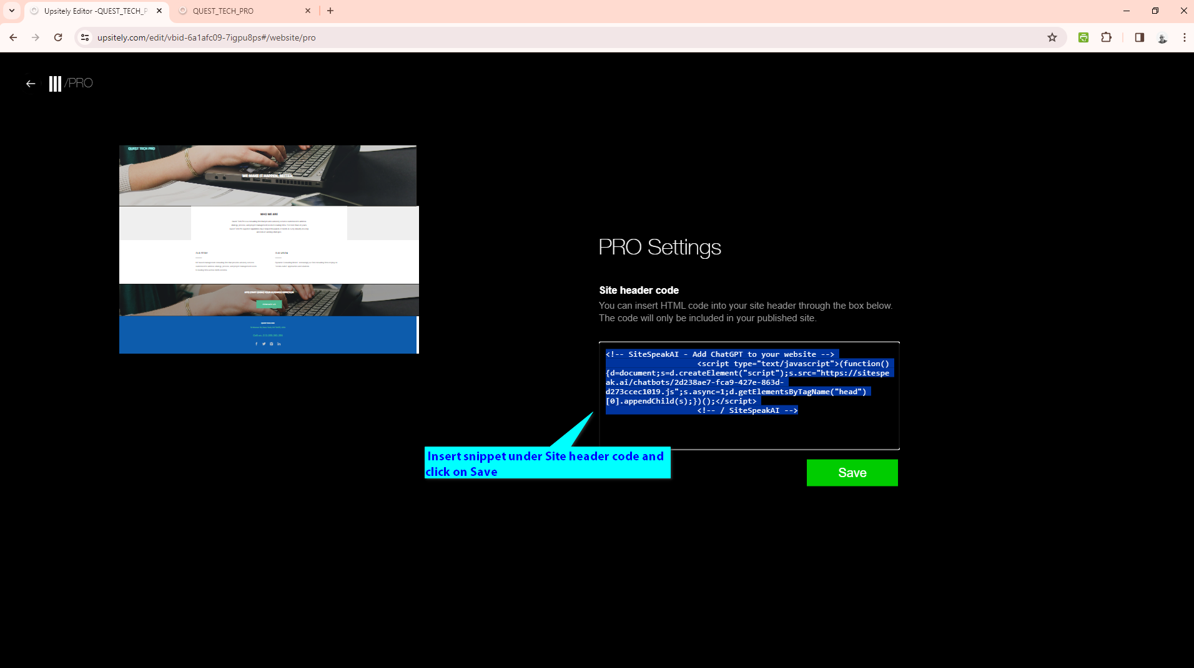This screenshot has height=668, width=1194.
Task: Click the address bar URL
Action: point(206,37)
